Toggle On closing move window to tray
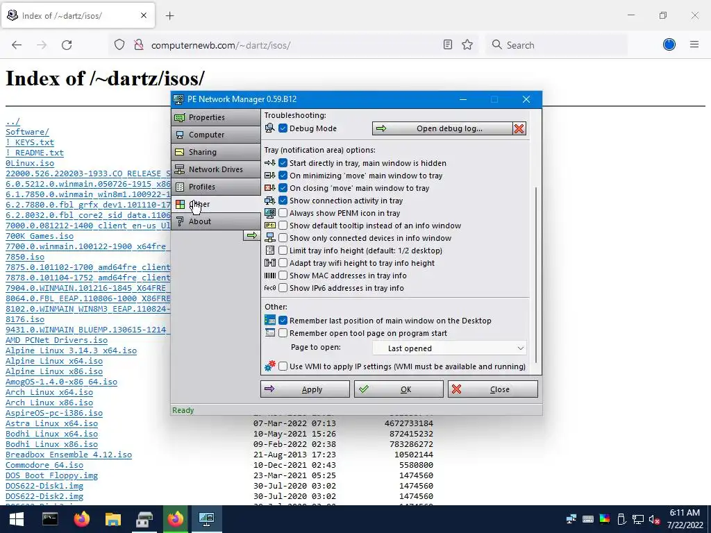711x533 pixels. click(283, 187)
